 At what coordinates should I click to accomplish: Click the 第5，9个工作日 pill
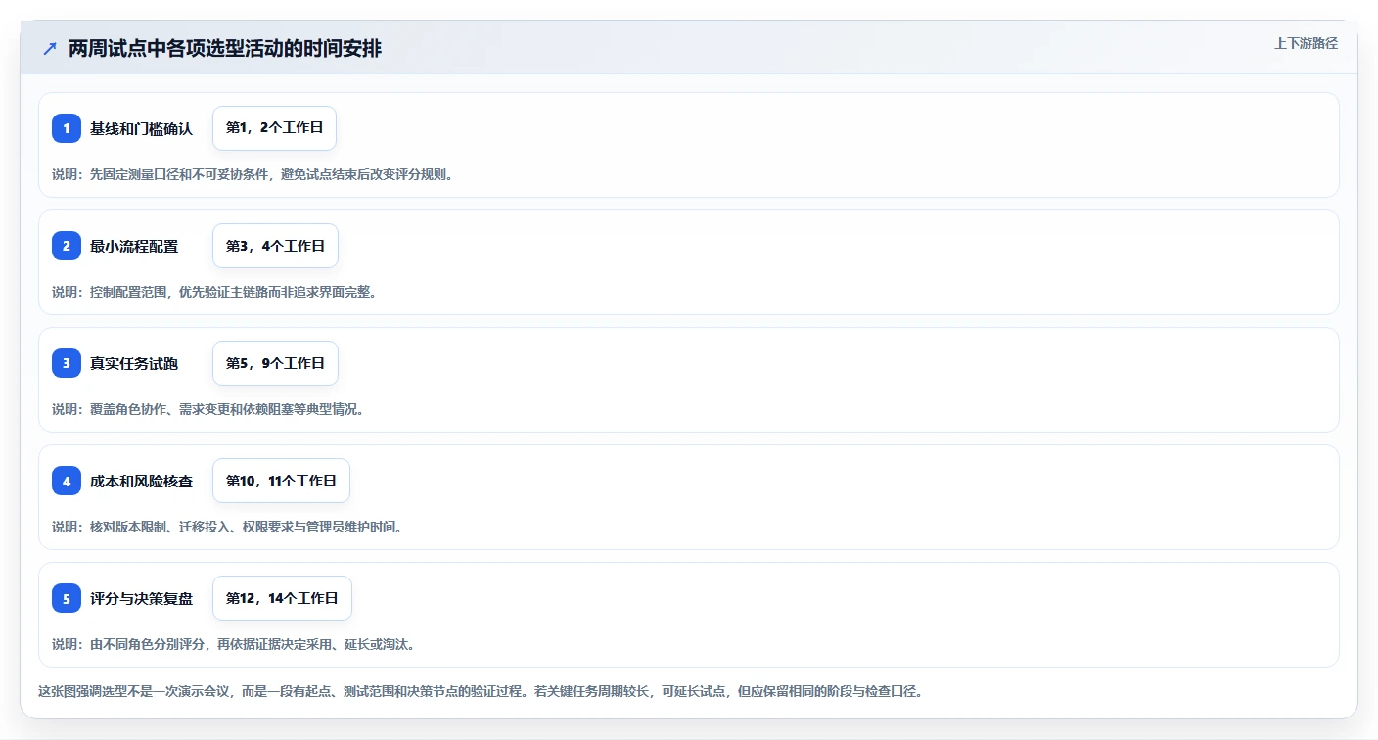275,363
